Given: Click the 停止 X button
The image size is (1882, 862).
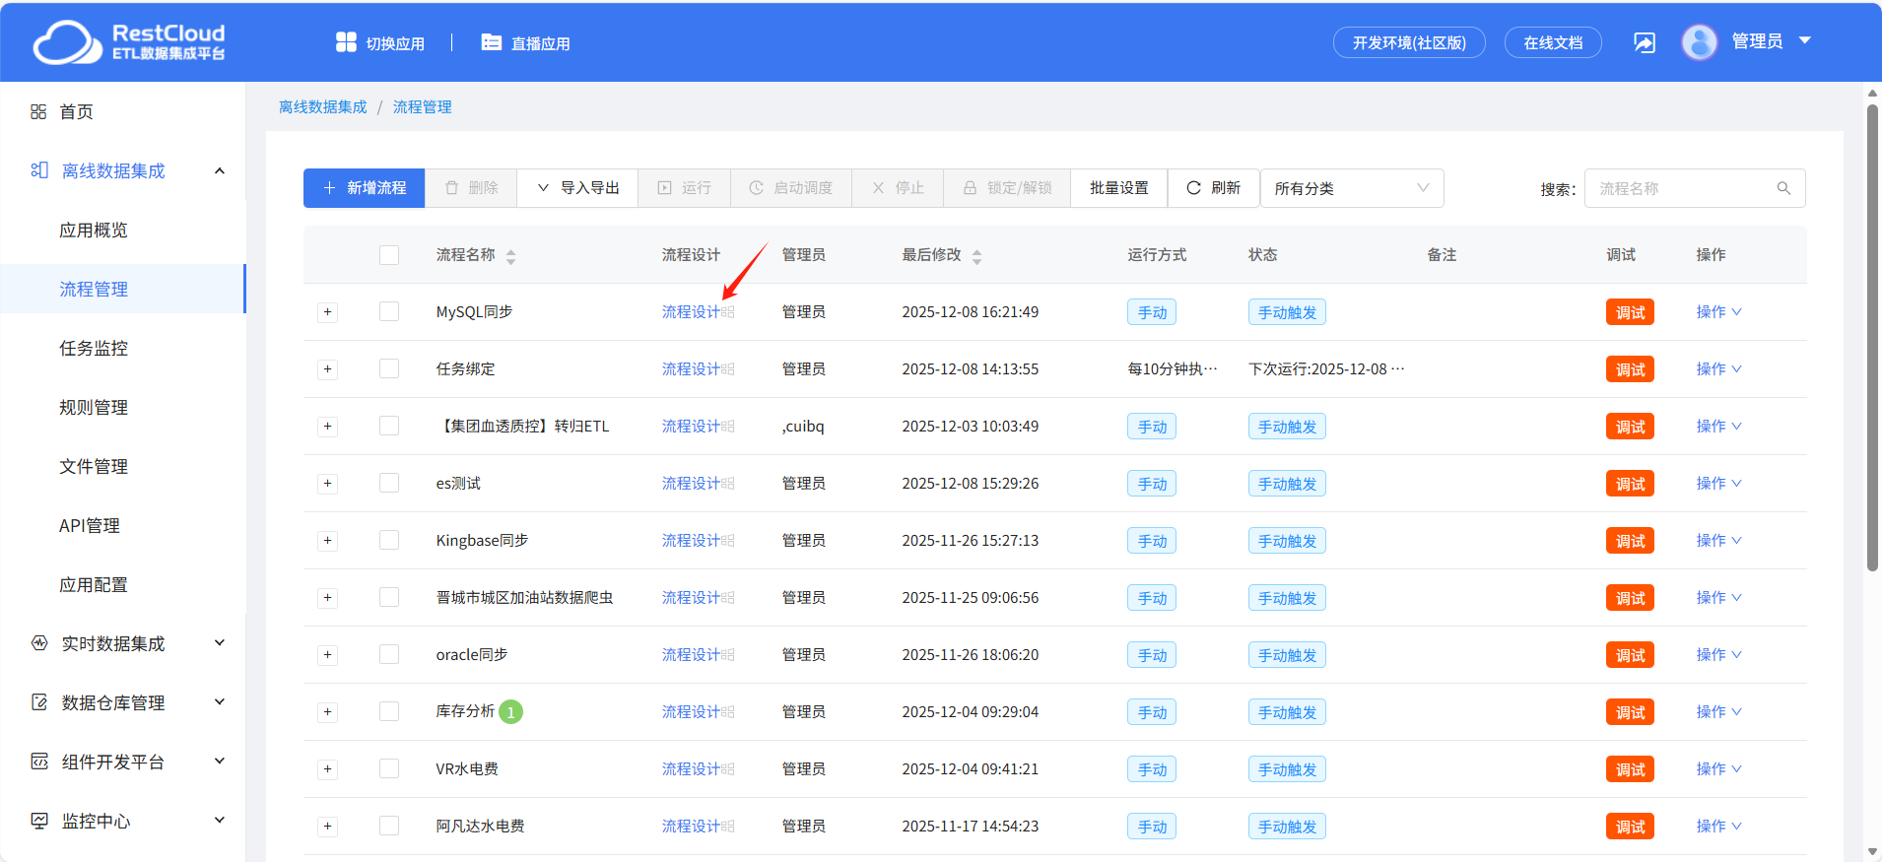Looking at the screenshot, I should pyautogui.click(x=898, y=188).
